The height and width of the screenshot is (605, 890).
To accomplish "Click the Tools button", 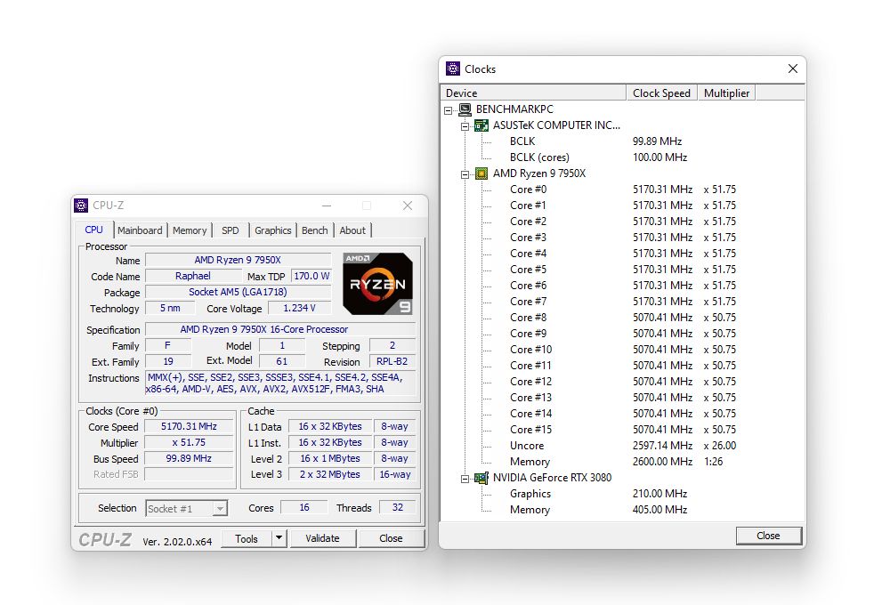I will point(247,538).
